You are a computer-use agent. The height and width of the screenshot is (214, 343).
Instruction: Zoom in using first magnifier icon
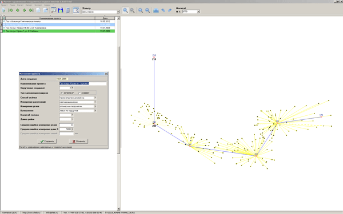pyautogui.click(x=125, y=10)
